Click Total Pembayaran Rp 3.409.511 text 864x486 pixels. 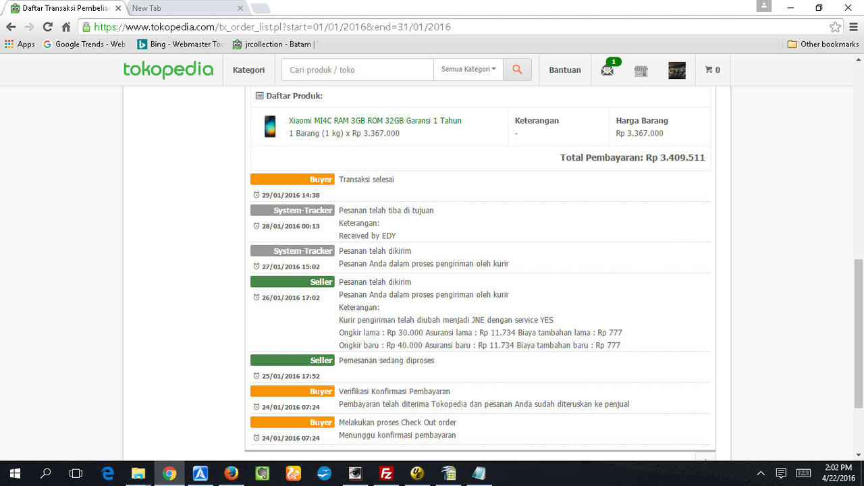632,158
